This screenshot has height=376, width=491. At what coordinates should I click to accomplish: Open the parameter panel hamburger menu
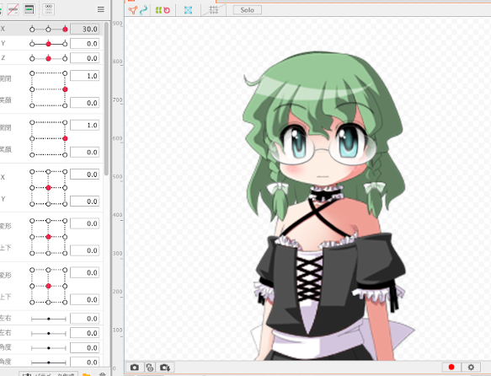(x=101, y=9)
